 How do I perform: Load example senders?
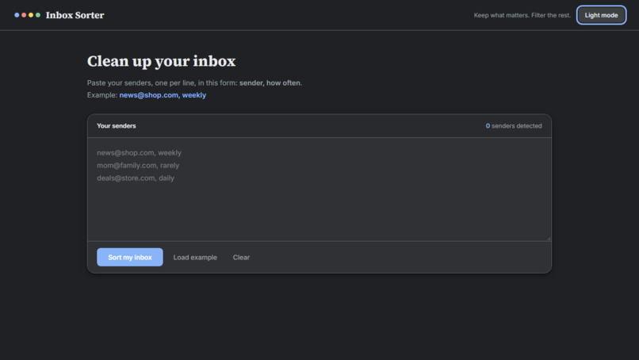tap(195, 257)
